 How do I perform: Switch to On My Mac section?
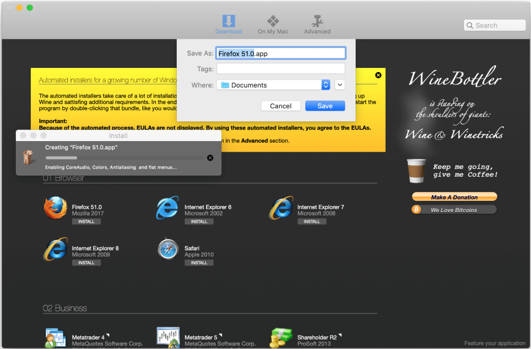tap(272, 25)
